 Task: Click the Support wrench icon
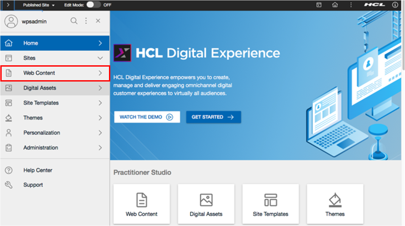click(9, 185)
